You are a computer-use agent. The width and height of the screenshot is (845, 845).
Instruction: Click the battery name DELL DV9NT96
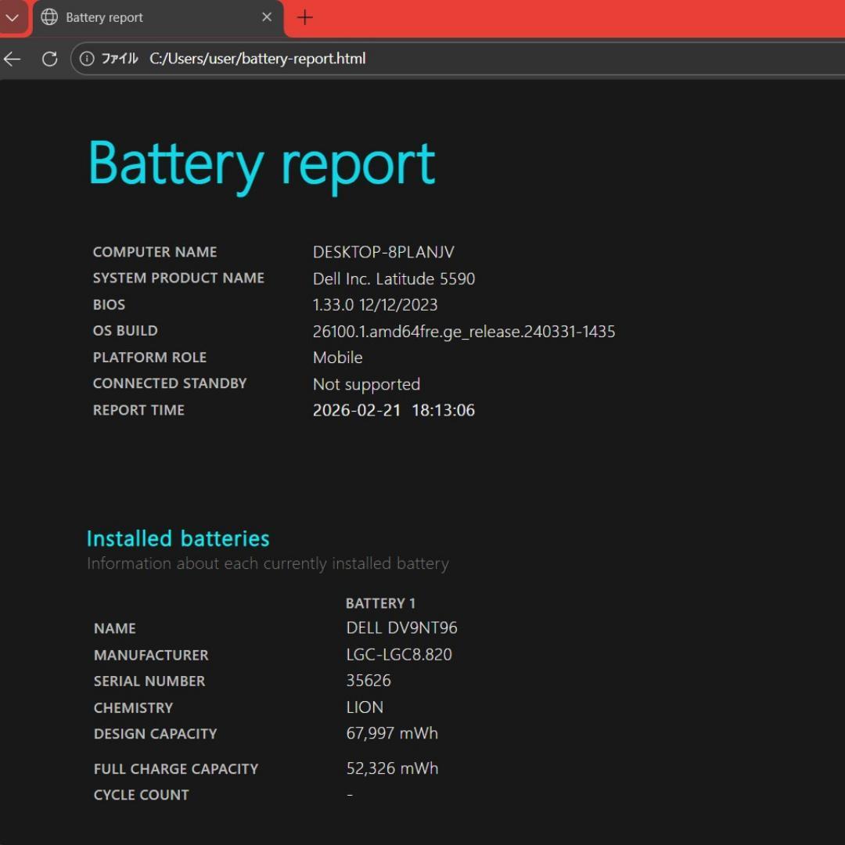401,627
